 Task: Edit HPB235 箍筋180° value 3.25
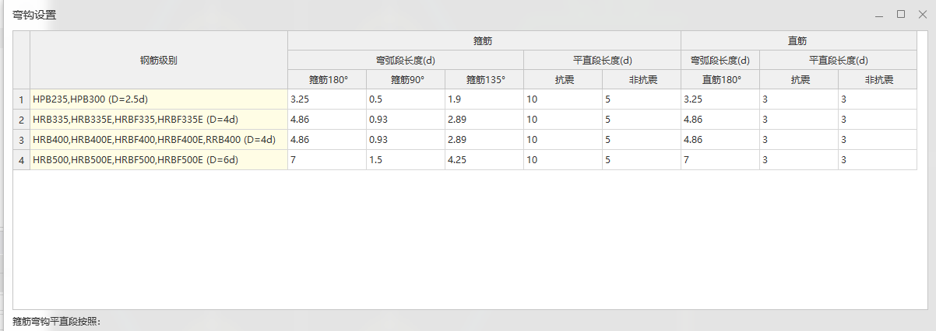[327, 99]
